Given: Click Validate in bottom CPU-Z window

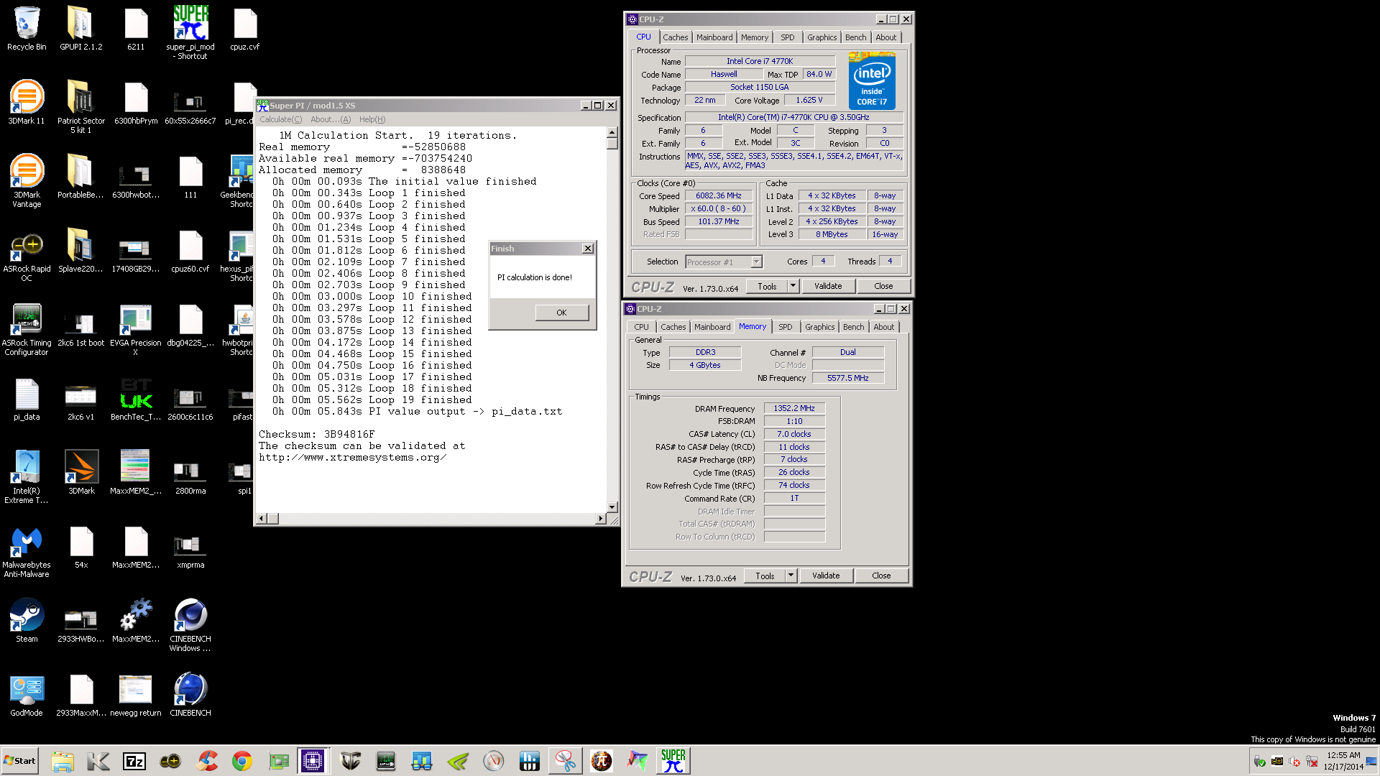Looking at the screenshot, I should coord(826,576).
